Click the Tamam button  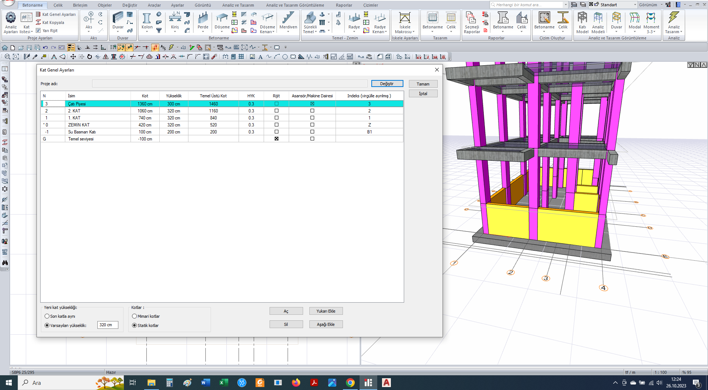(x=423, y=84)
